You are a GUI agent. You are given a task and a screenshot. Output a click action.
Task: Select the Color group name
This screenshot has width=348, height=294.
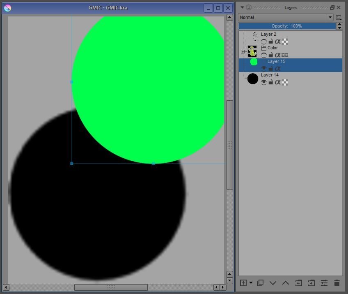[x=272, y=48]
